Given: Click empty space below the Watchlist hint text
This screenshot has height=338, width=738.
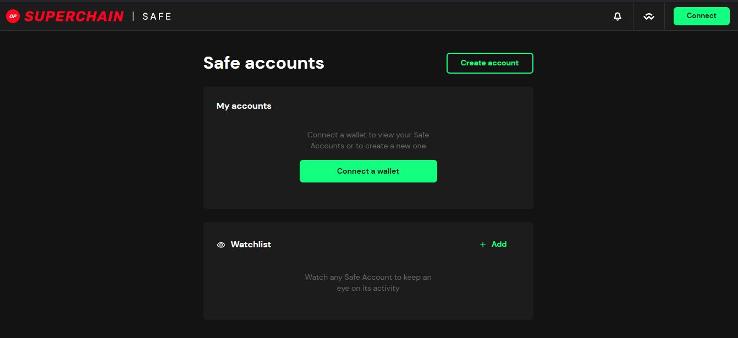Looking at the screenshot, I should pos(368,307).
